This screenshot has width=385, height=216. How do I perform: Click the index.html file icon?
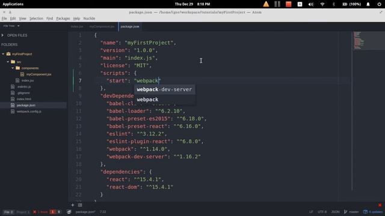13,99
